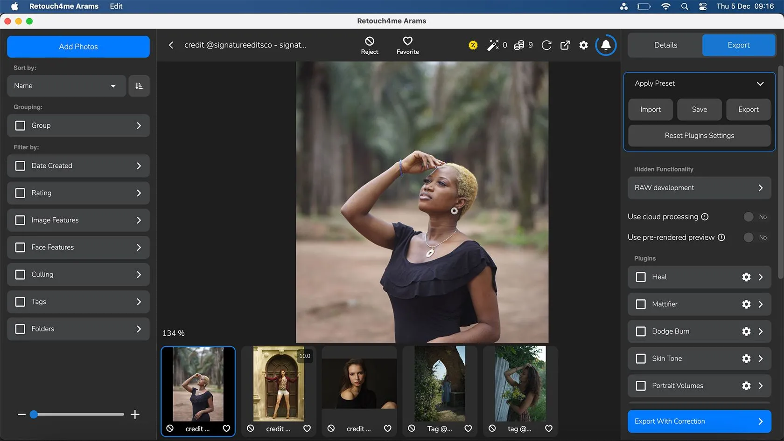The height and width of the screenshot is (441, 784).
Task: Click Reset Plugins Settings button
Action: 699,136
